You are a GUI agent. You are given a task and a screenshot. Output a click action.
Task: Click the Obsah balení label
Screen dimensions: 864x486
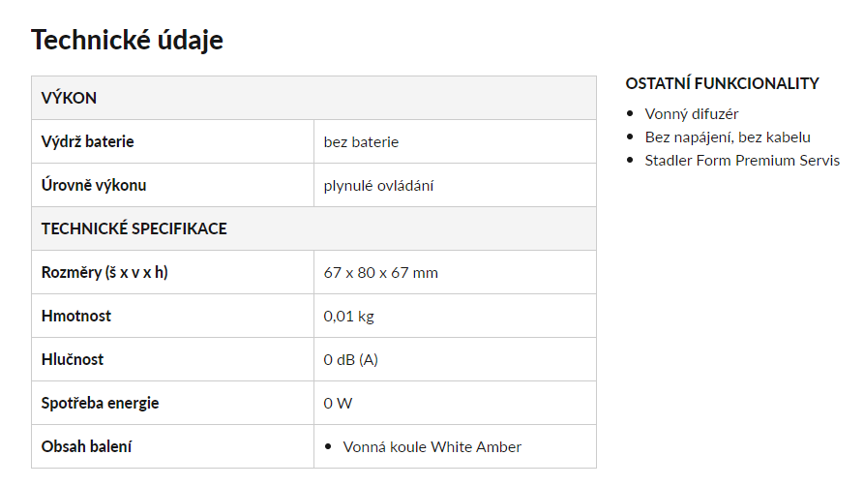pos(86,447)
